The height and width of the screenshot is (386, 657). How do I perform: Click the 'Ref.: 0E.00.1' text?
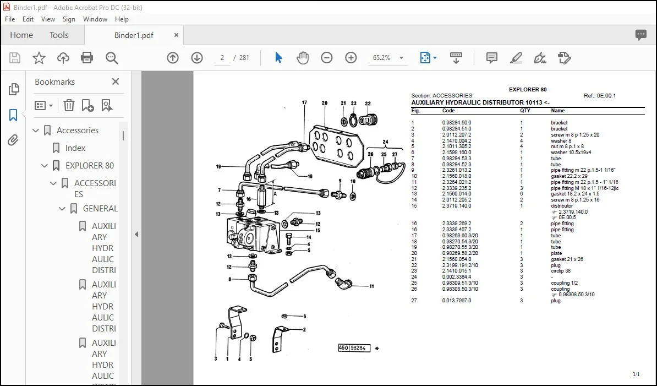pyautogui.click(x=600, y=96)
